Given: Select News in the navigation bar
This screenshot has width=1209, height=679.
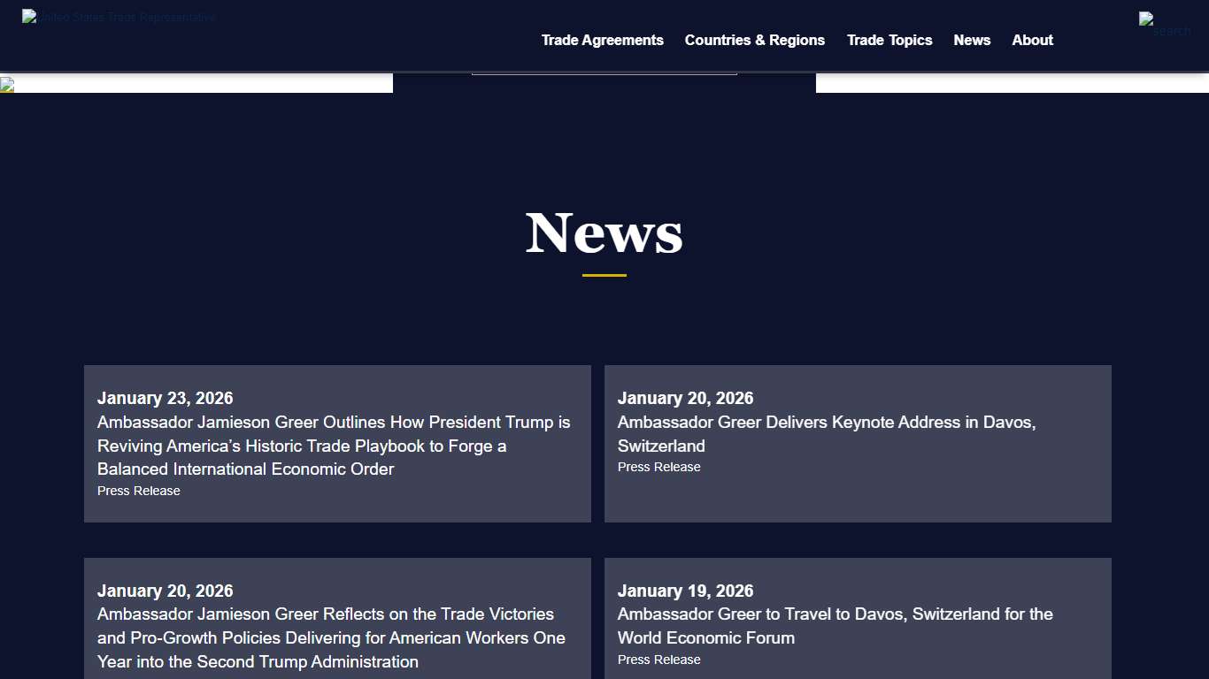Looking at the screenshot, I should (972, 40).
